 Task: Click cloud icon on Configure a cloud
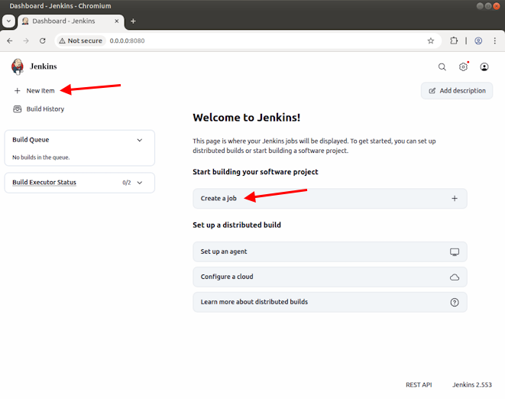coord(455,277)
